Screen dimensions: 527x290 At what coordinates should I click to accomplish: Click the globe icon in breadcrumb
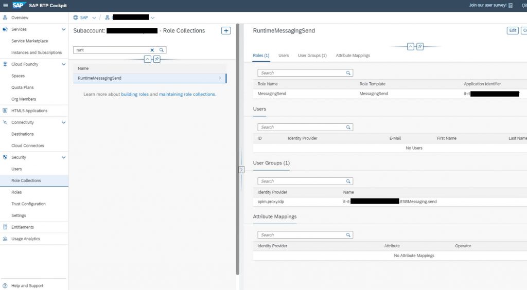(x=76, y=17)
